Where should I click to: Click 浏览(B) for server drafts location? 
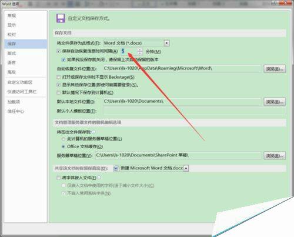tap(275, 156)
